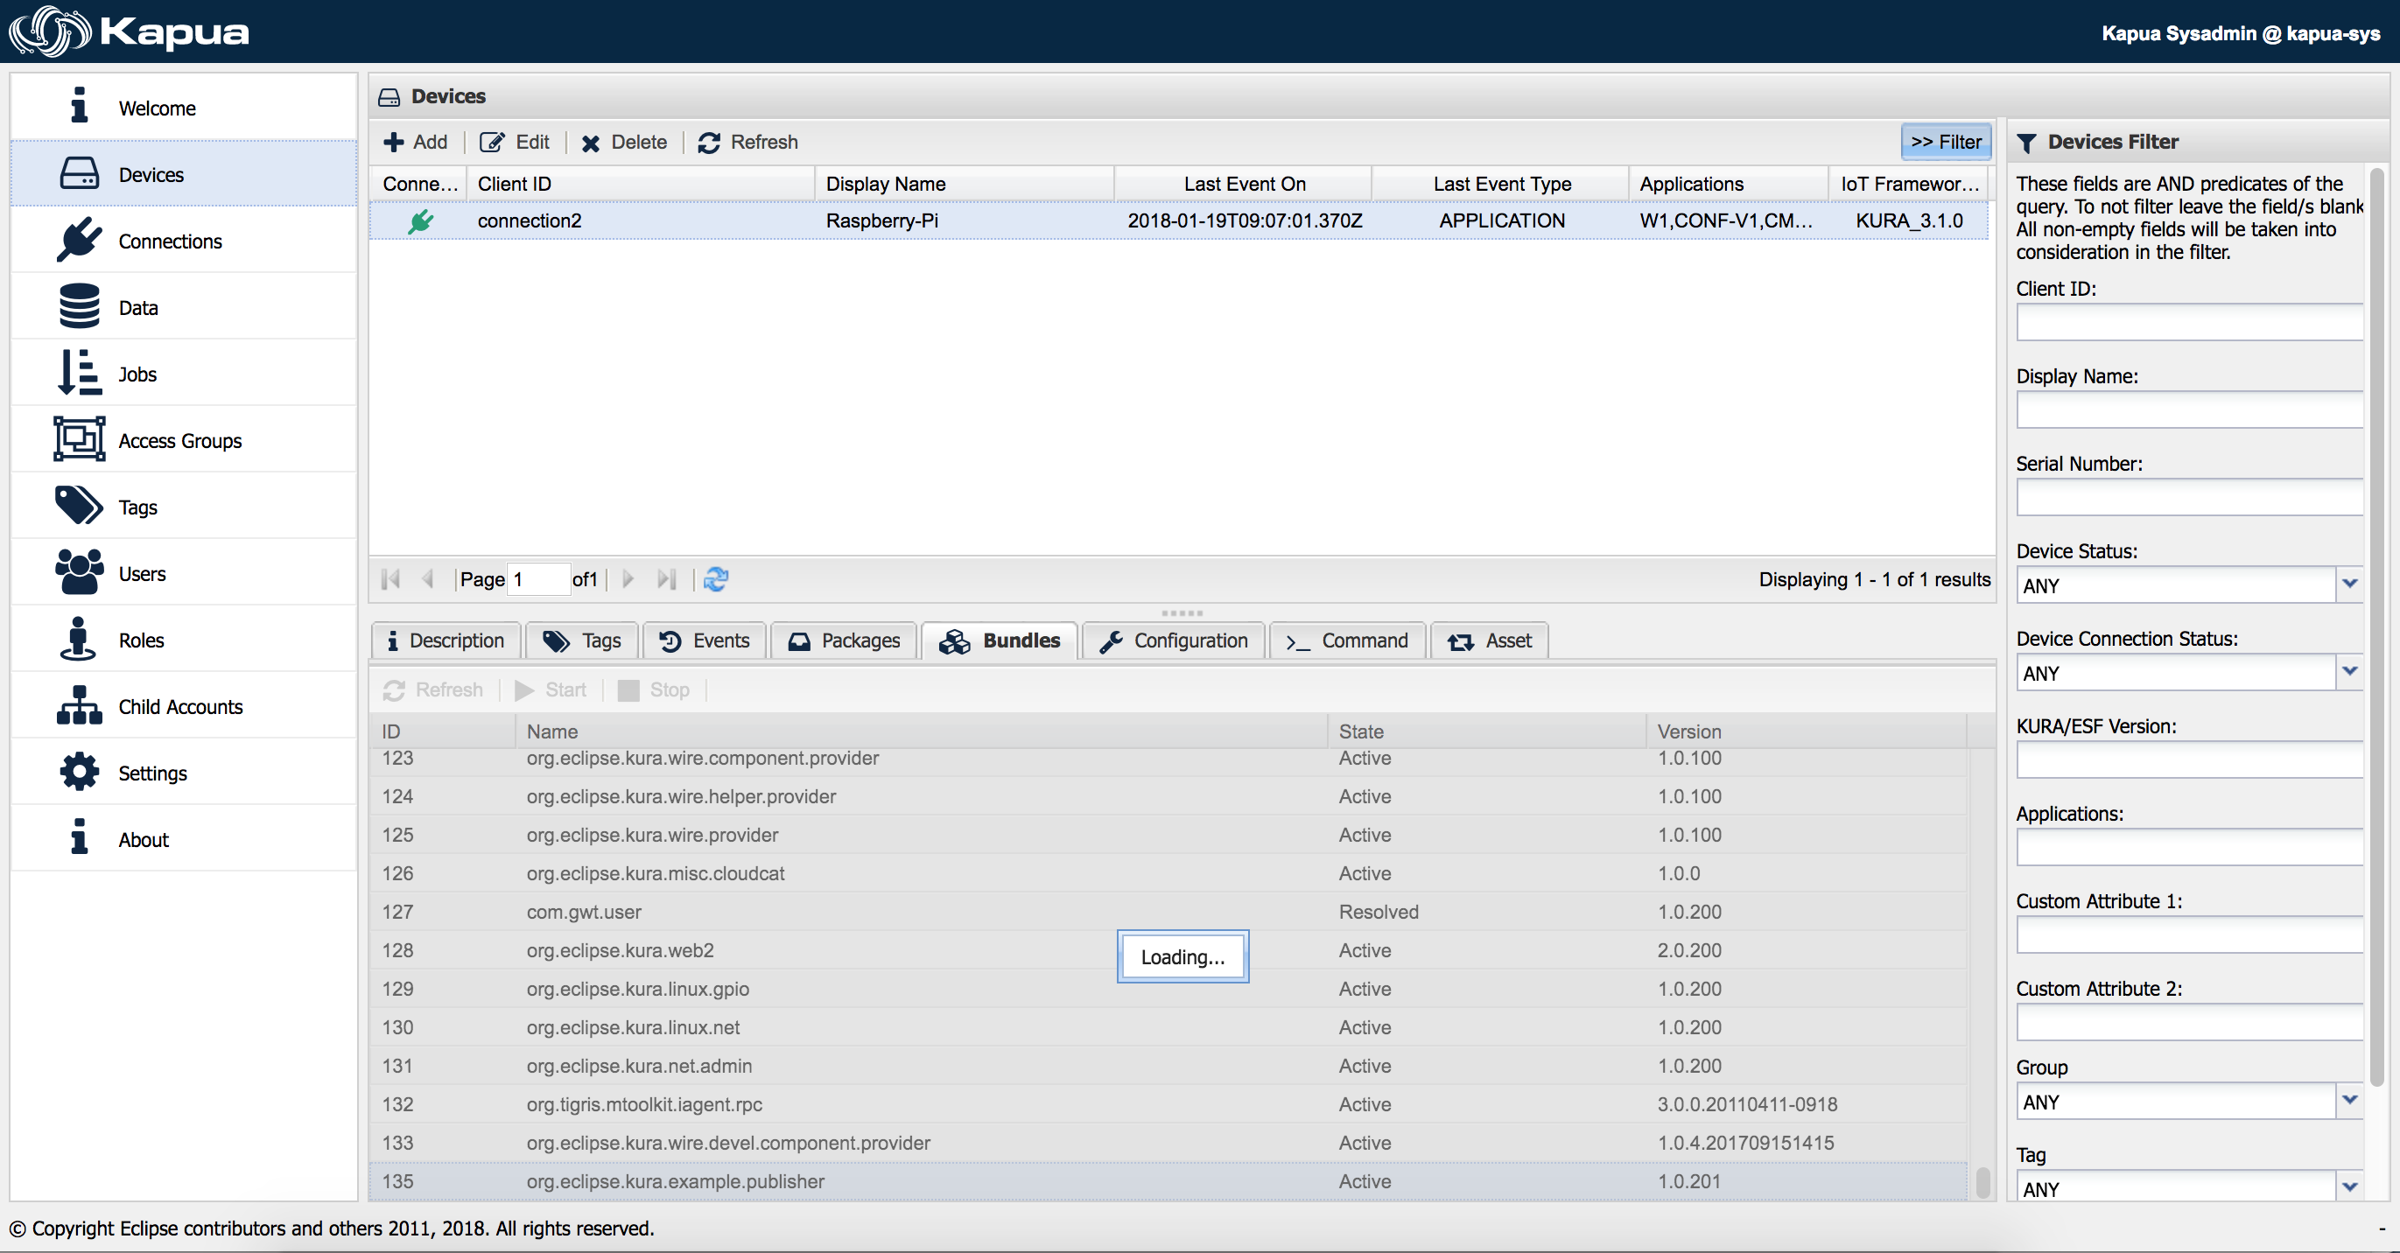Click the Filter button
2400x1253 pixels.
click(x=1947, y=142)
